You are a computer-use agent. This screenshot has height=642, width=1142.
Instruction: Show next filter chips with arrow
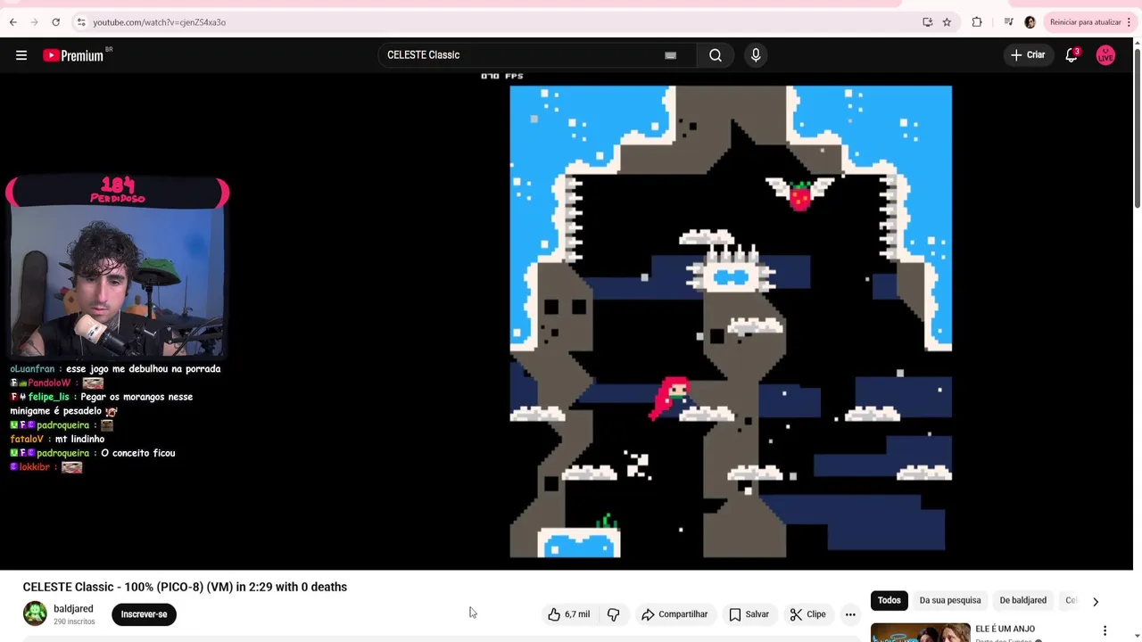[1096, 601]
